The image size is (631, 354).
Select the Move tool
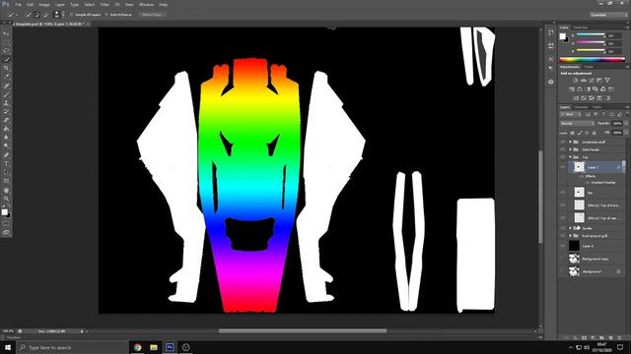click(x=6, y=33)
